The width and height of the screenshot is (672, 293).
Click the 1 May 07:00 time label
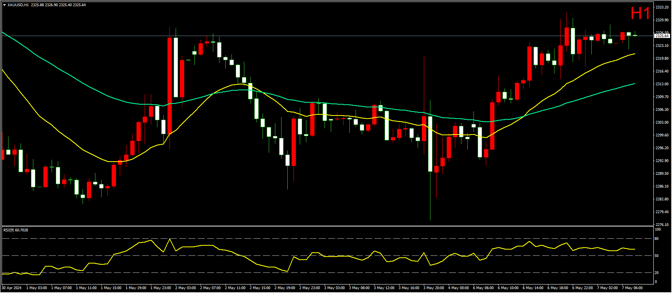62,288
